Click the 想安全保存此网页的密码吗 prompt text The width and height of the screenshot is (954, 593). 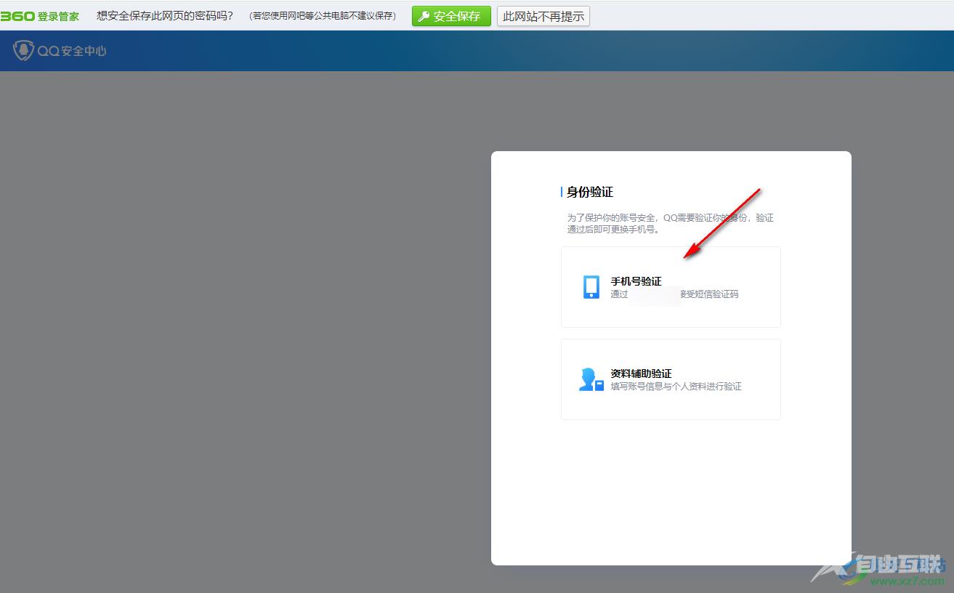coord(165,16)
